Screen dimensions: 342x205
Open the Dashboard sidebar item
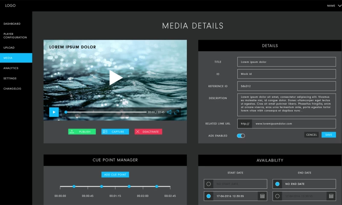pyautogui.click(x=12, y=24)
